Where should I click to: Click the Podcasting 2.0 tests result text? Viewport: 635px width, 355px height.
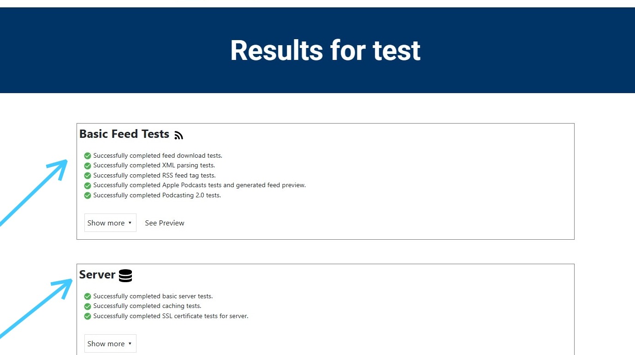tap(157, 195)
